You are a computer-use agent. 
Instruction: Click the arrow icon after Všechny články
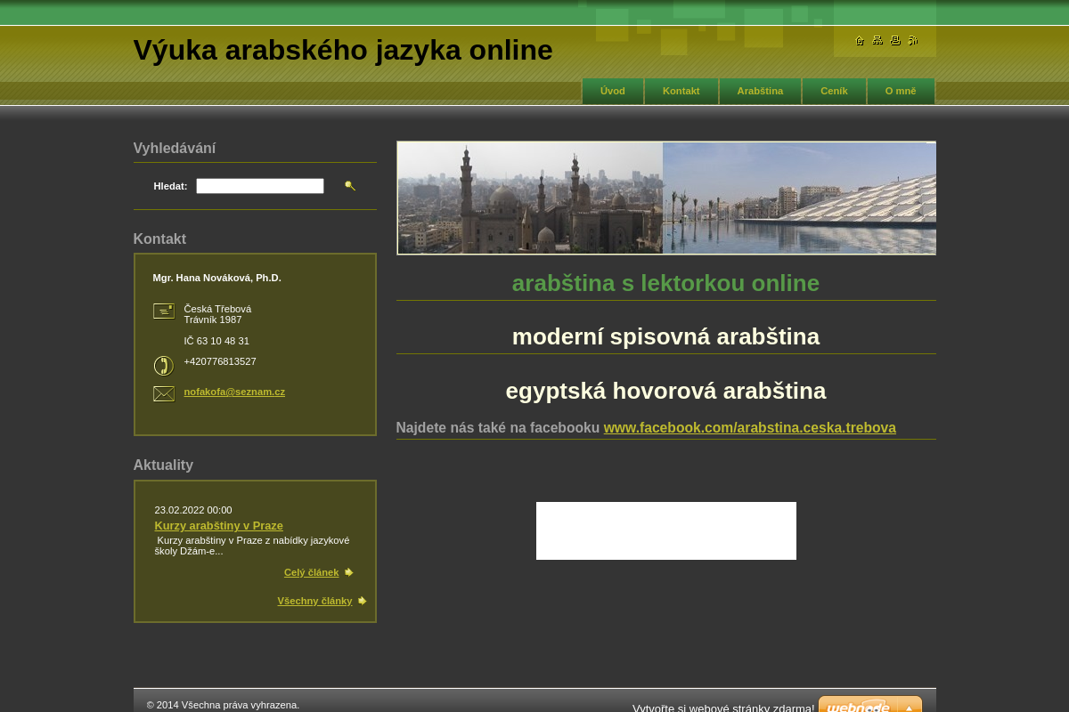pyautogui.click(x=362, y=600)
